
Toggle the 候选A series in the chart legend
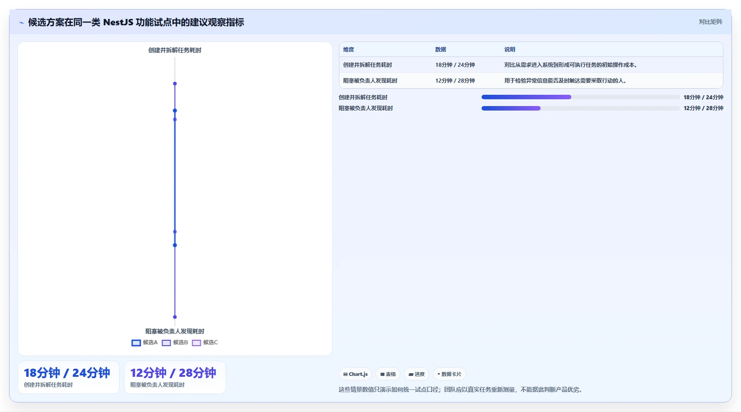click(144, 343)
